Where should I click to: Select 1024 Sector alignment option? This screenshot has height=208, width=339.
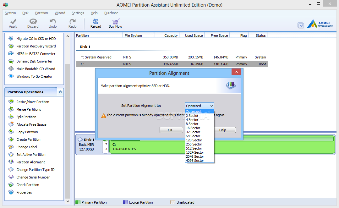tap(200, 152)
